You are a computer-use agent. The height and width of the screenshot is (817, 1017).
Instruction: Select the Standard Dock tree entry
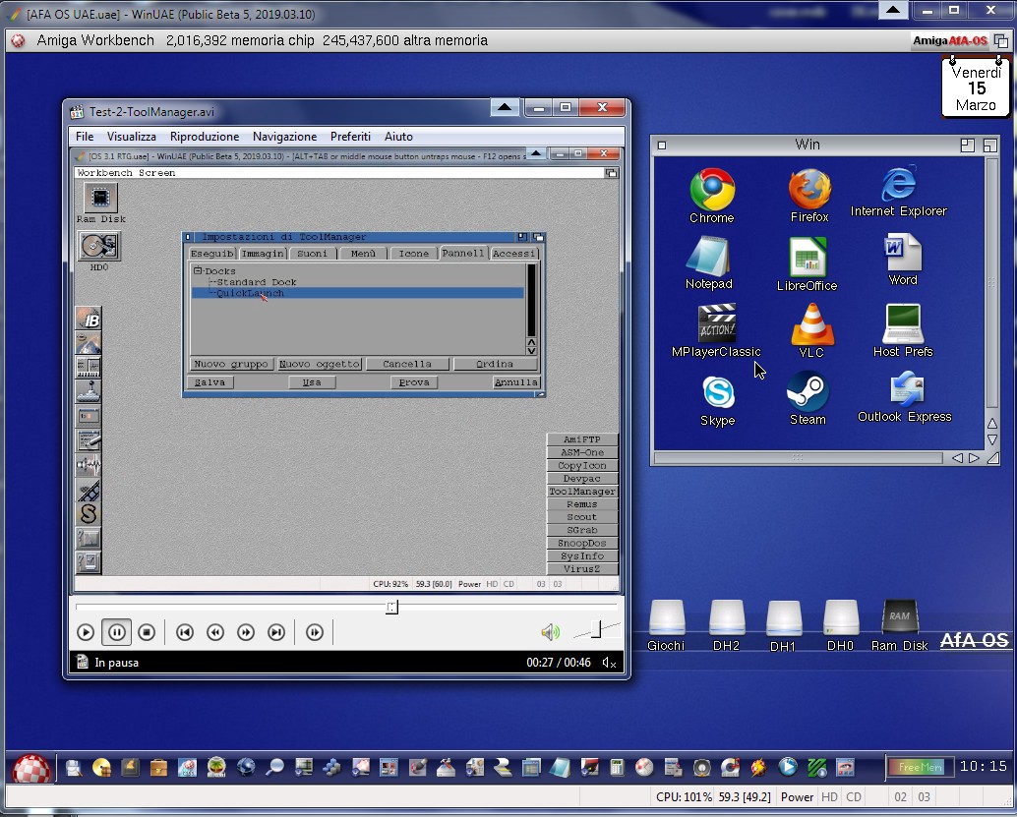point(256,282)
